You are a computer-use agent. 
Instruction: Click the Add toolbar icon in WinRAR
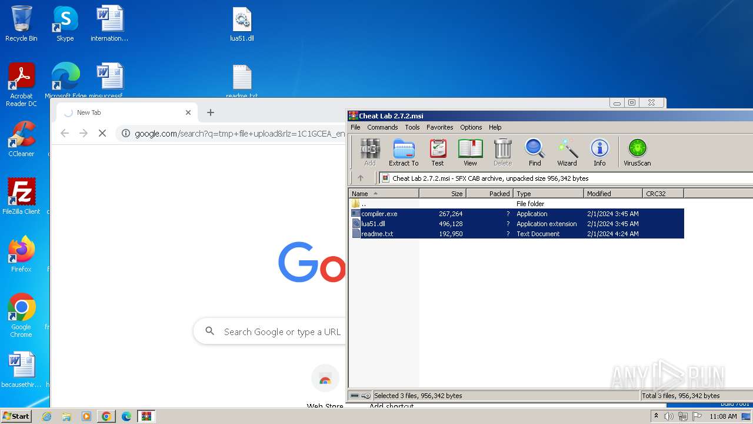pos(370,153)
